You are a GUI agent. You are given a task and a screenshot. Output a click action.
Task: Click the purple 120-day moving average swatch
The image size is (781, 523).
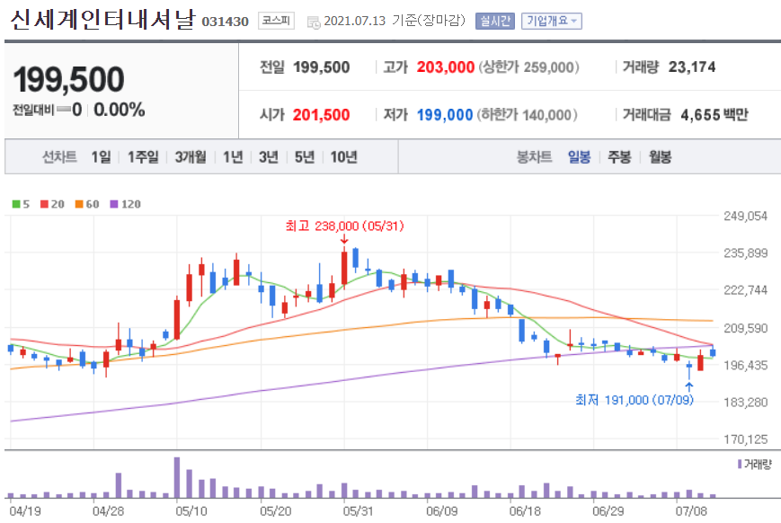(x=114, y=204)
